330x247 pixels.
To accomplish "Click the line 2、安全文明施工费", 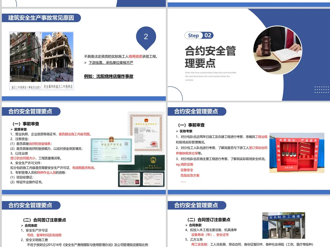I will [x=34, y=240].
